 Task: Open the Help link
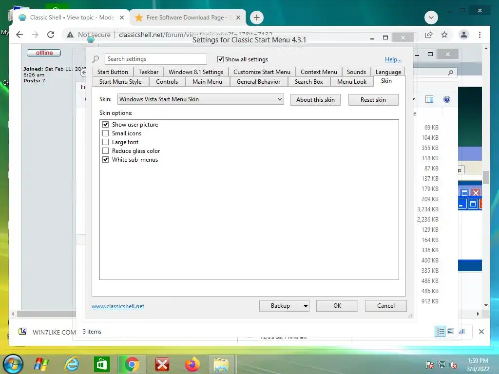393,59
